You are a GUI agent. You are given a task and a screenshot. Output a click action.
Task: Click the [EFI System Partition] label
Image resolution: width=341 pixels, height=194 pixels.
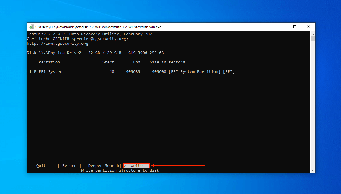[195, 72]
